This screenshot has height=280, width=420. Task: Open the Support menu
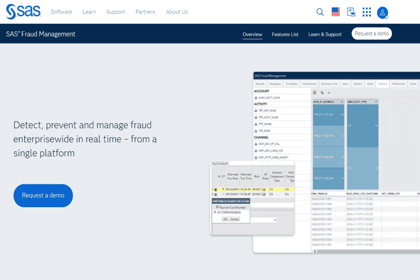115,12
